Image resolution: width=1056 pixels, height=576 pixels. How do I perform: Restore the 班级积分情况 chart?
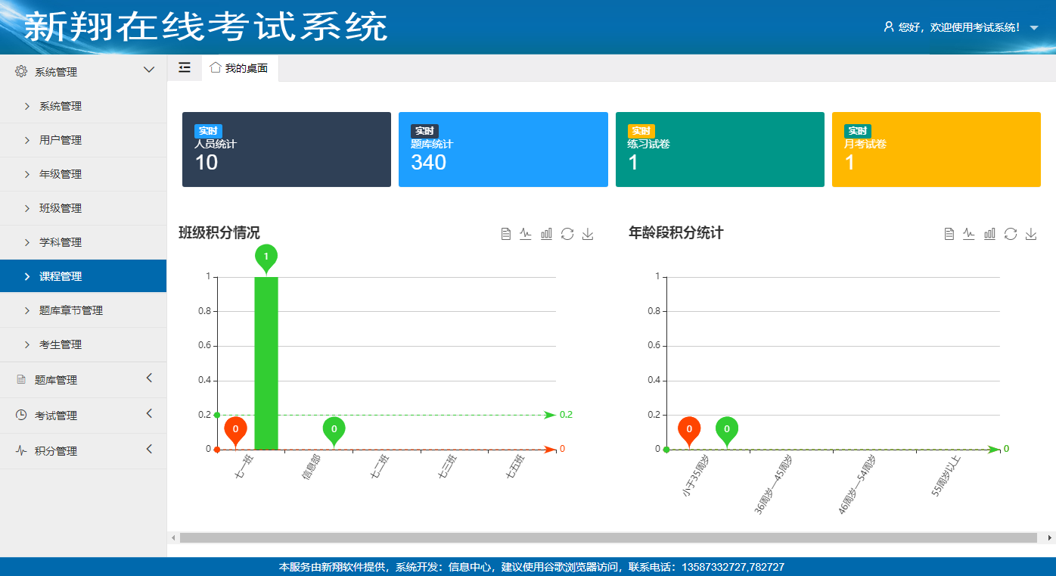point(567,234)
